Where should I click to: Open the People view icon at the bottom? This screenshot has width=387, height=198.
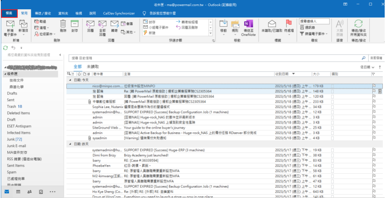30,191
